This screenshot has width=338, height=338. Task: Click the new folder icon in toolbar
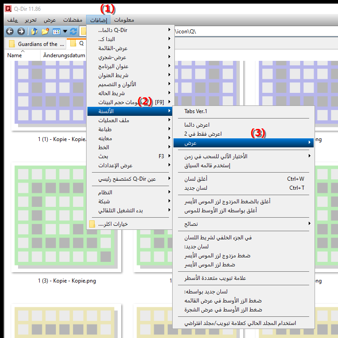(x=45, y=32)
